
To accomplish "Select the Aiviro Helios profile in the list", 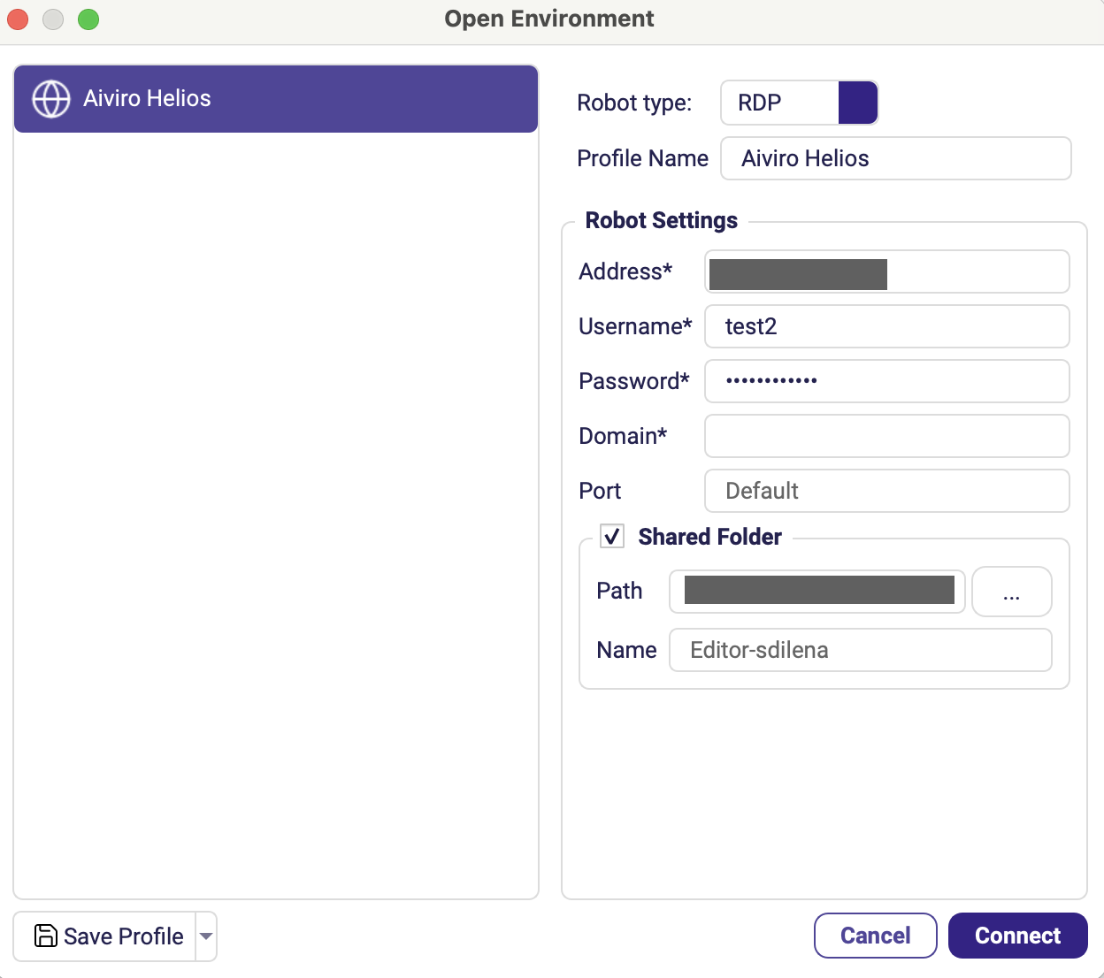I will click(276, 99).
